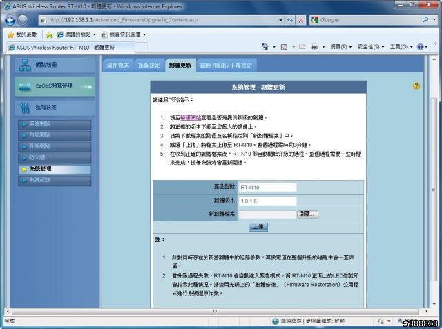Click the Refresh icon beside address bar
The image size is (442, 329).
tap(290, 20)
